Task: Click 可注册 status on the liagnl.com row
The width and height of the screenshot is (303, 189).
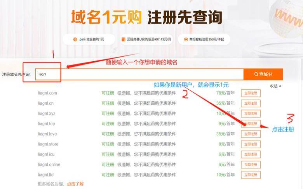Action: pyautogui.click(x=108, y=93)
